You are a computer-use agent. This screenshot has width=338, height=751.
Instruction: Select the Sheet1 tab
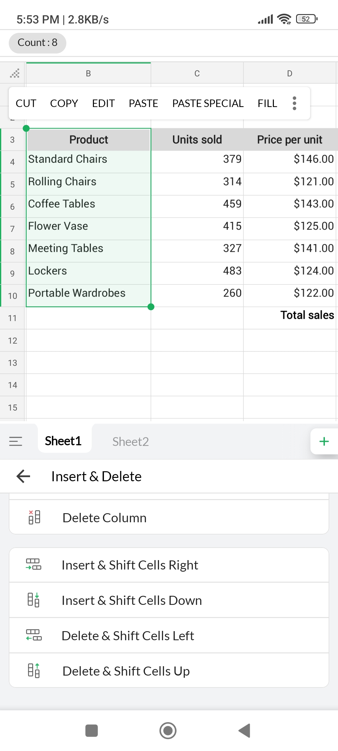tap(63, 441)
